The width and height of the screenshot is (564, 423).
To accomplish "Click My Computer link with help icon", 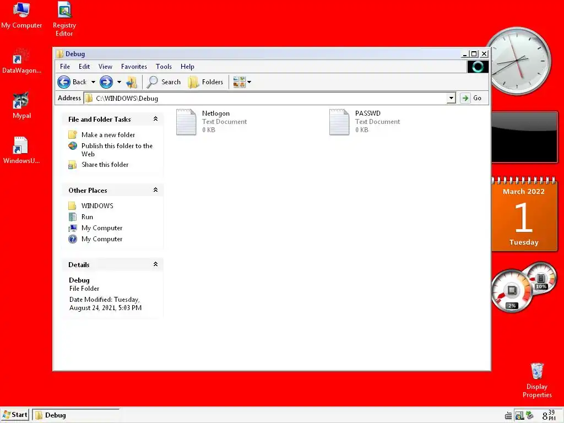I will [x=102, y=239].
